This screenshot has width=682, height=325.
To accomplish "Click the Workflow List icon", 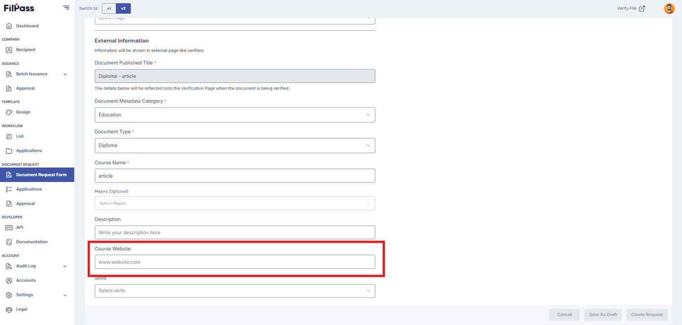I will [9, 136].
